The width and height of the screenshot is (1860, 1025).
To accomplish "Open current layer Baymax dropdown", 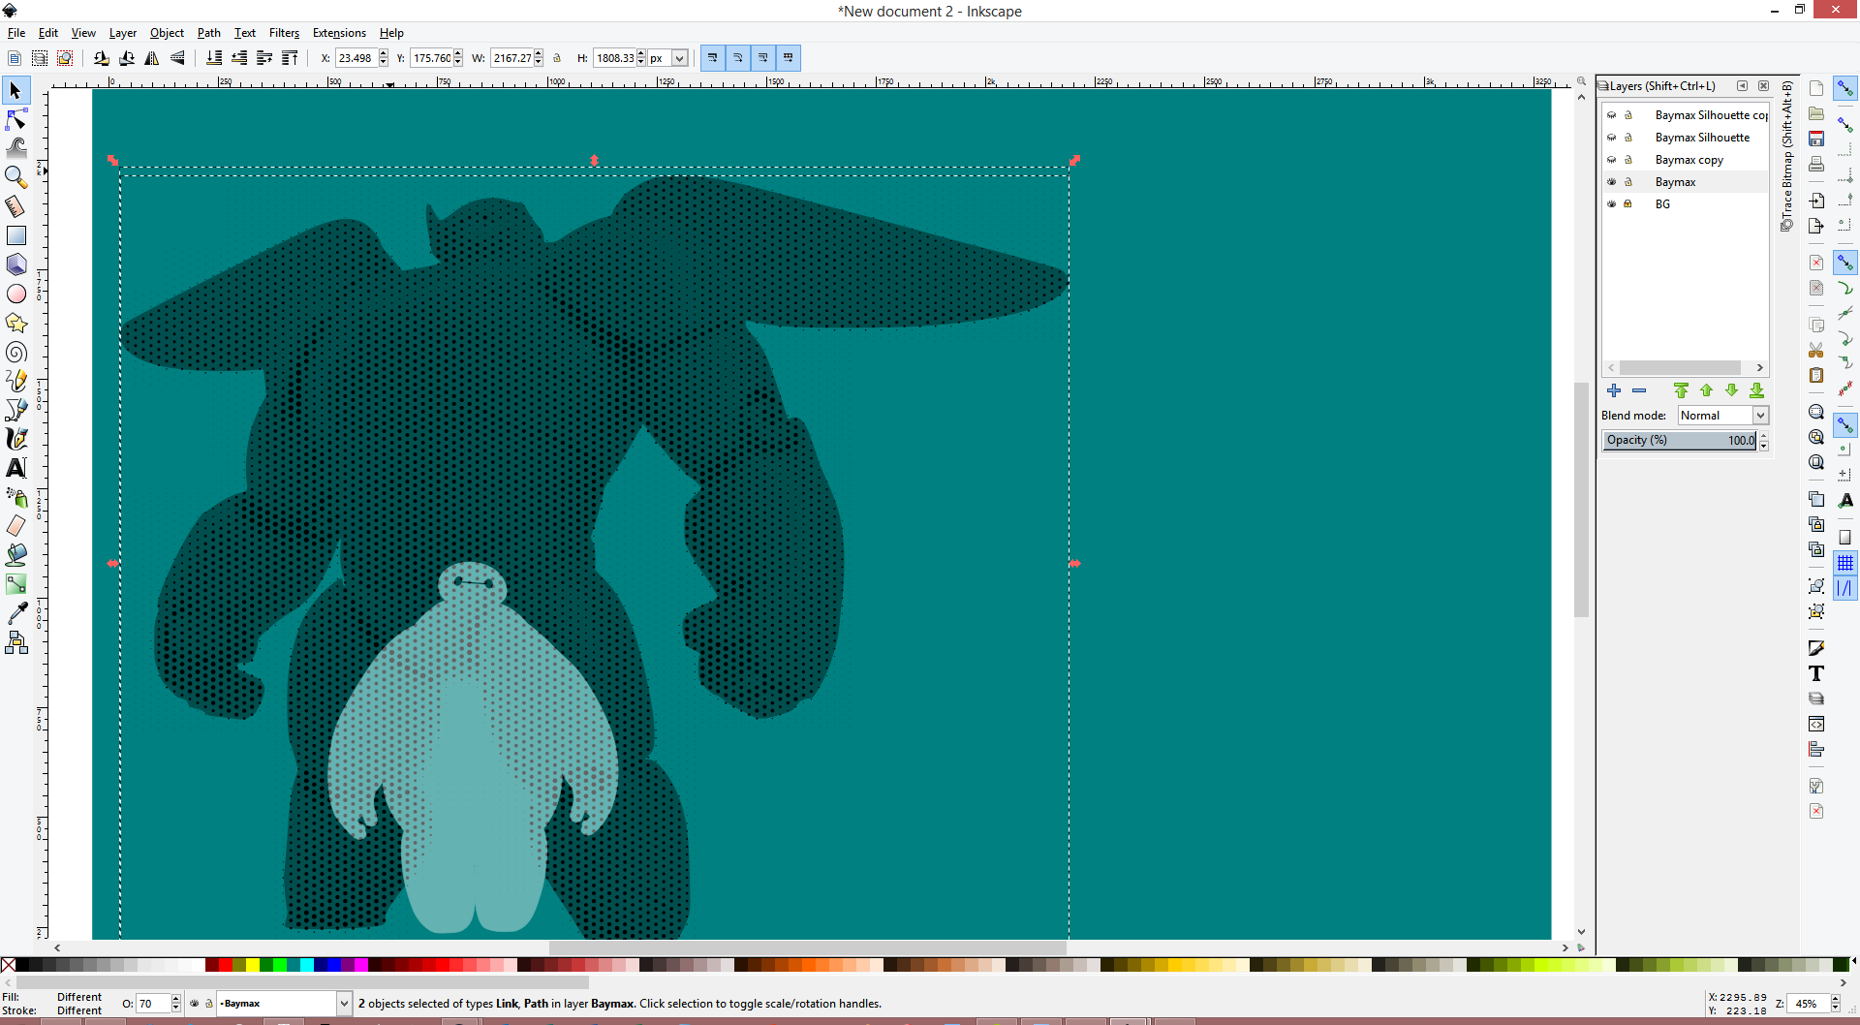I will coord(284,1004).
